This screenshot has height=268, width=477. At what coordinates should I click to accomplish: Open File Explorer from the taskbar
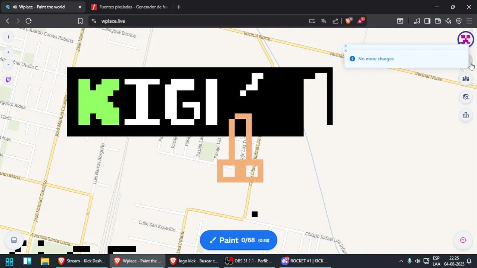pos(45,261)
